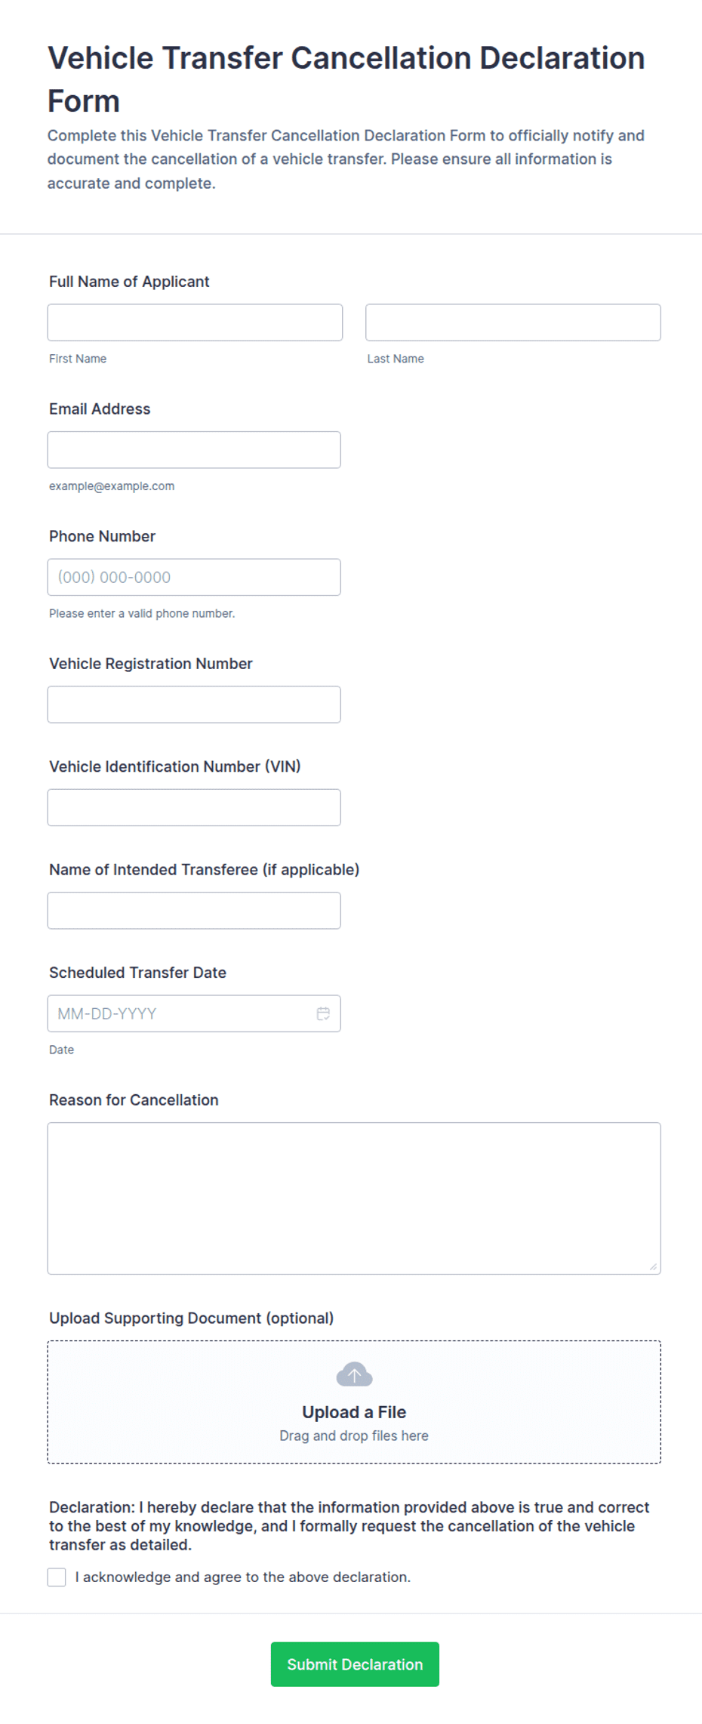Select the Scheduled Transfer Date input
Screen dimensions: 702x1724
[194, 1013]
